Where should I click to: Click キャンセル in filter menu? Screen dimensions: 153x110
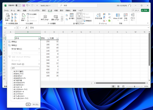(35, 104)
